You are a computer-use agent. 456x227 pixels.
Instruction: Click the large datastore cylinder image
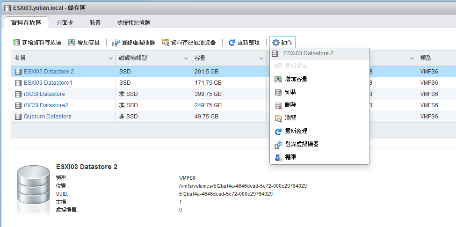[x=33, y=190]
